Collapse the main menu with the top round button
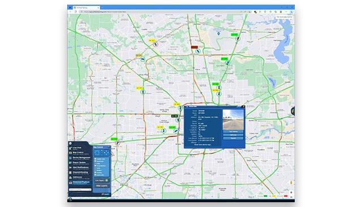362x207 pixels. [x=70, y=143]
